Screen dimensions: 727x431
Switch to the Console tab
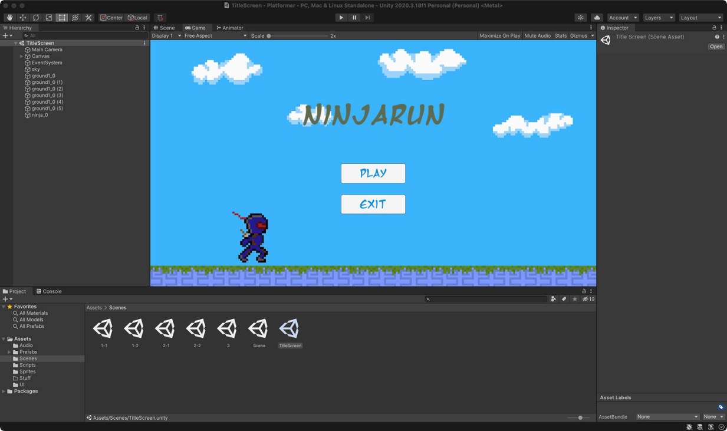[49, 291]
